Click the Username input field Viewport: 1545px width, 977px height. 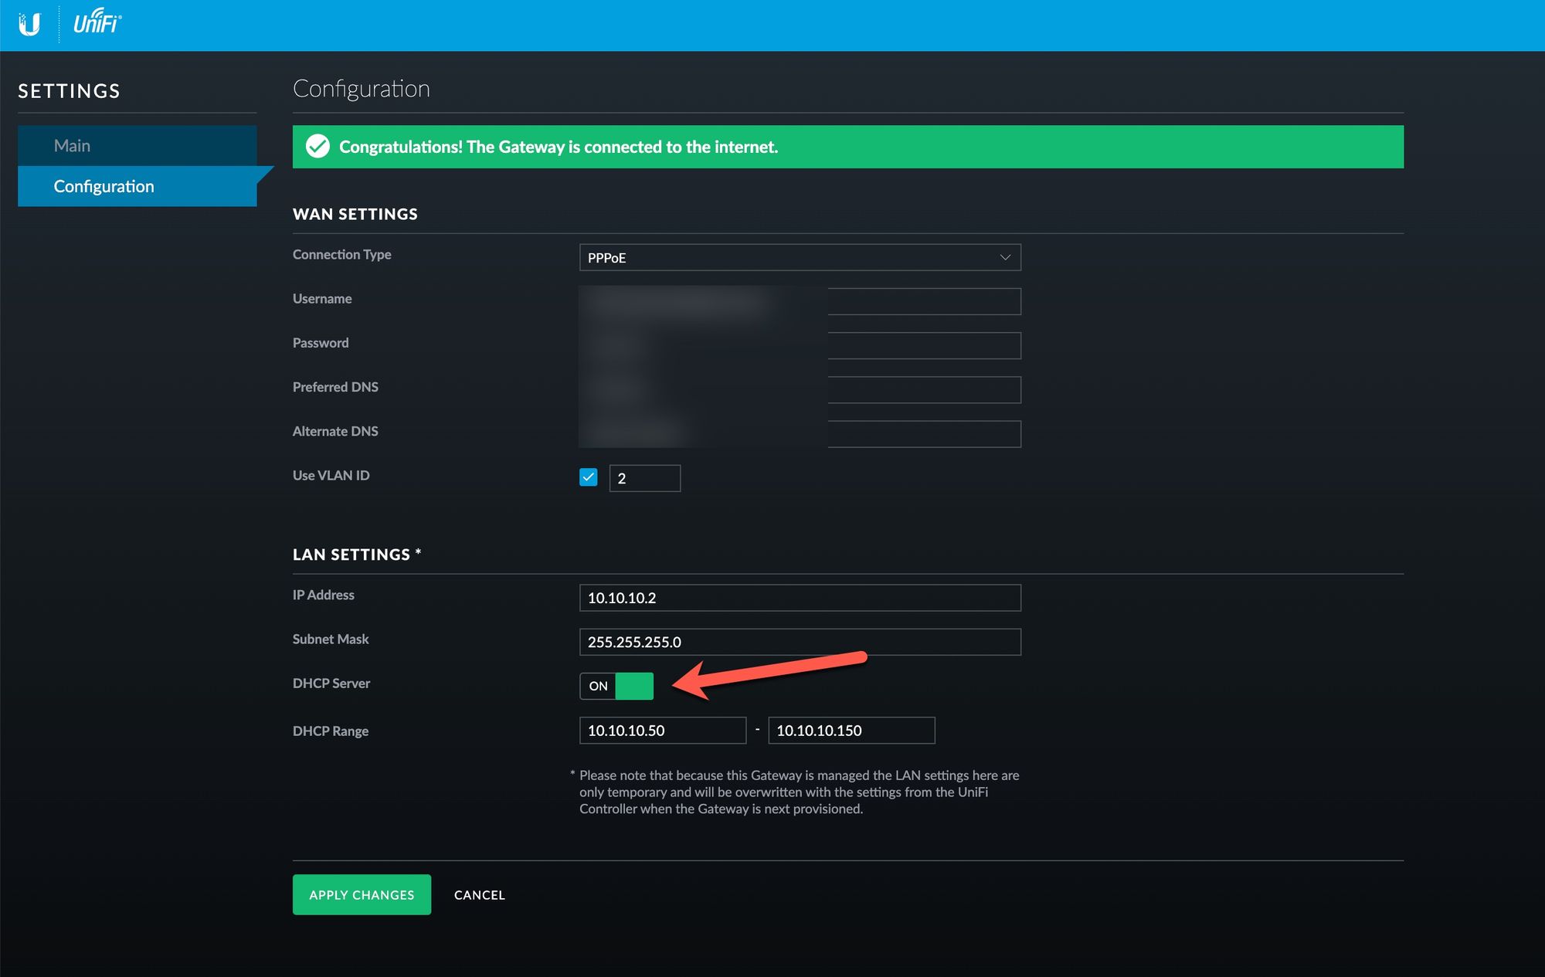923,301
